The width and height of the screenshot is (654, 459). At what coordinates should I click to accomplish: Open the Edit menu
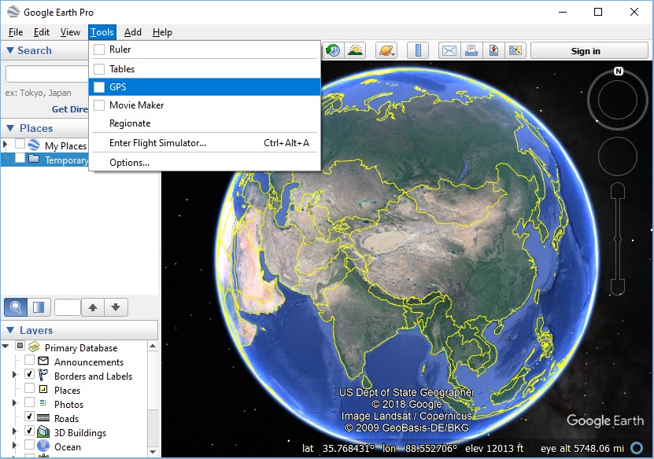pos(42,32)
